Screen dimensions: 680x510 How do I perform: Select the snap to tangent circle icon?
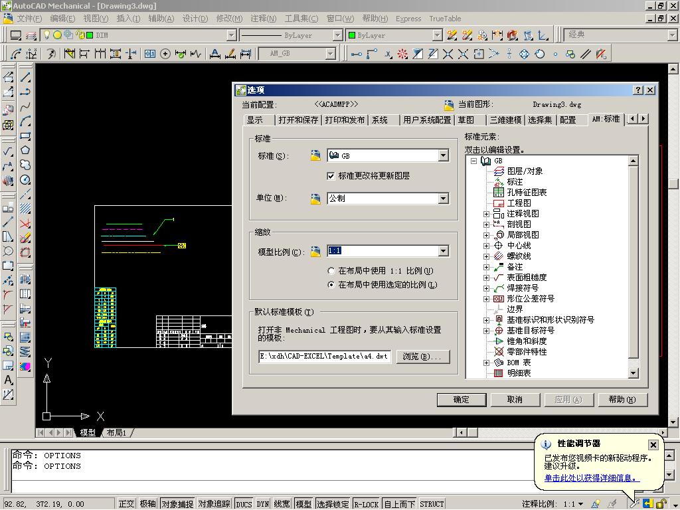pyautogui.click(x=539, y=54)
